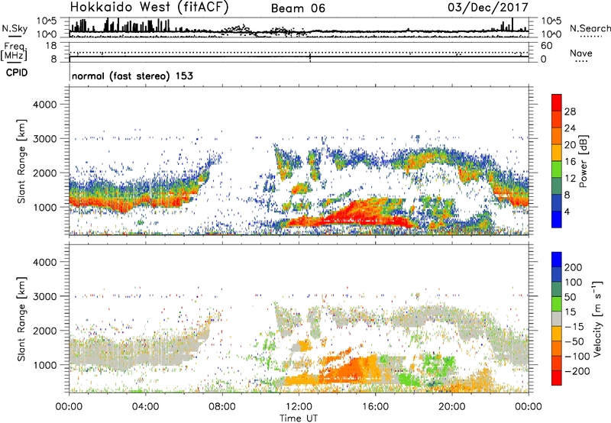The image size is (611, 423).
Task: Click the top blue segment of Velocity colorbar
Action: coord(557,260)
